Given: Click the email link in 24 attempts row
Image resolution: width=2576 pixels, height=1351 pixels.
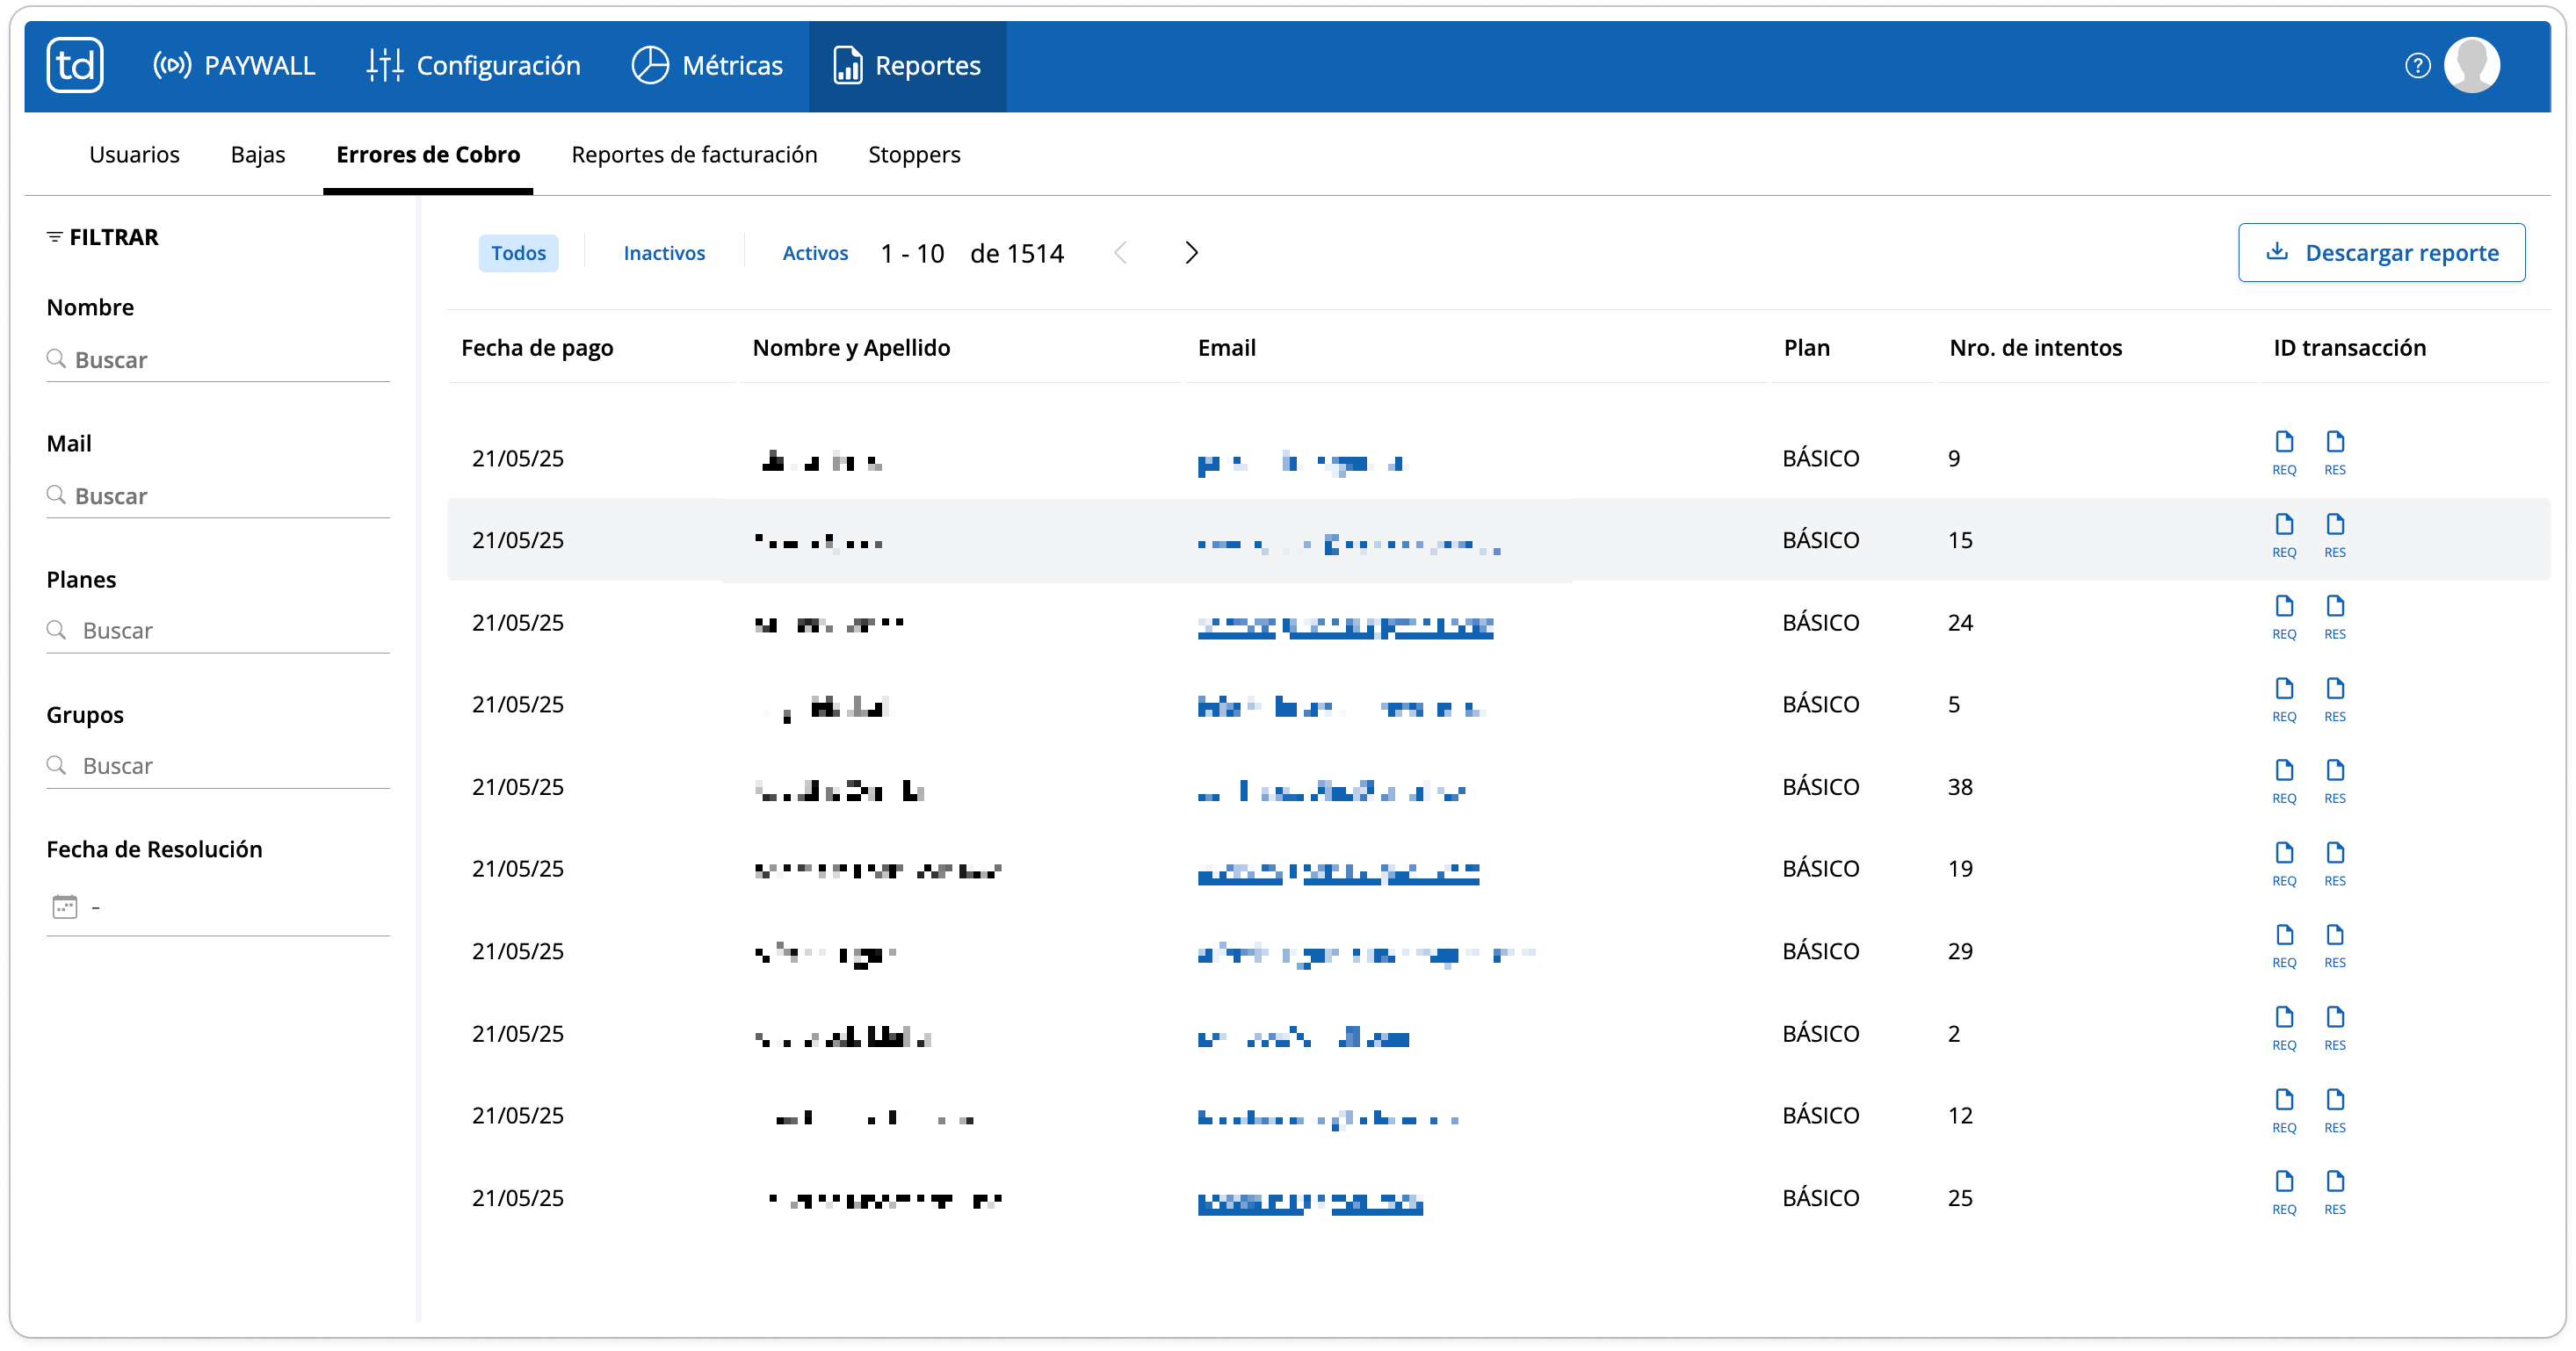Looking at the screenshot, I should coord(1345,627).
